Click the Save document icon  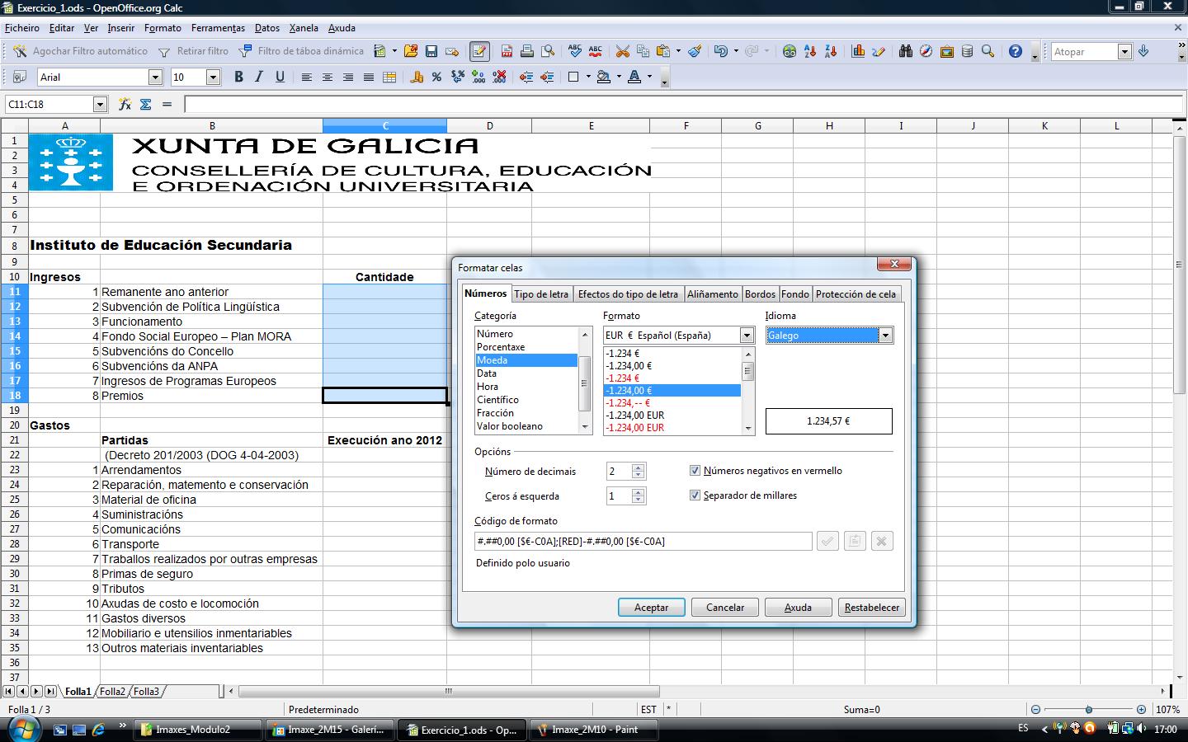(431, 51)
